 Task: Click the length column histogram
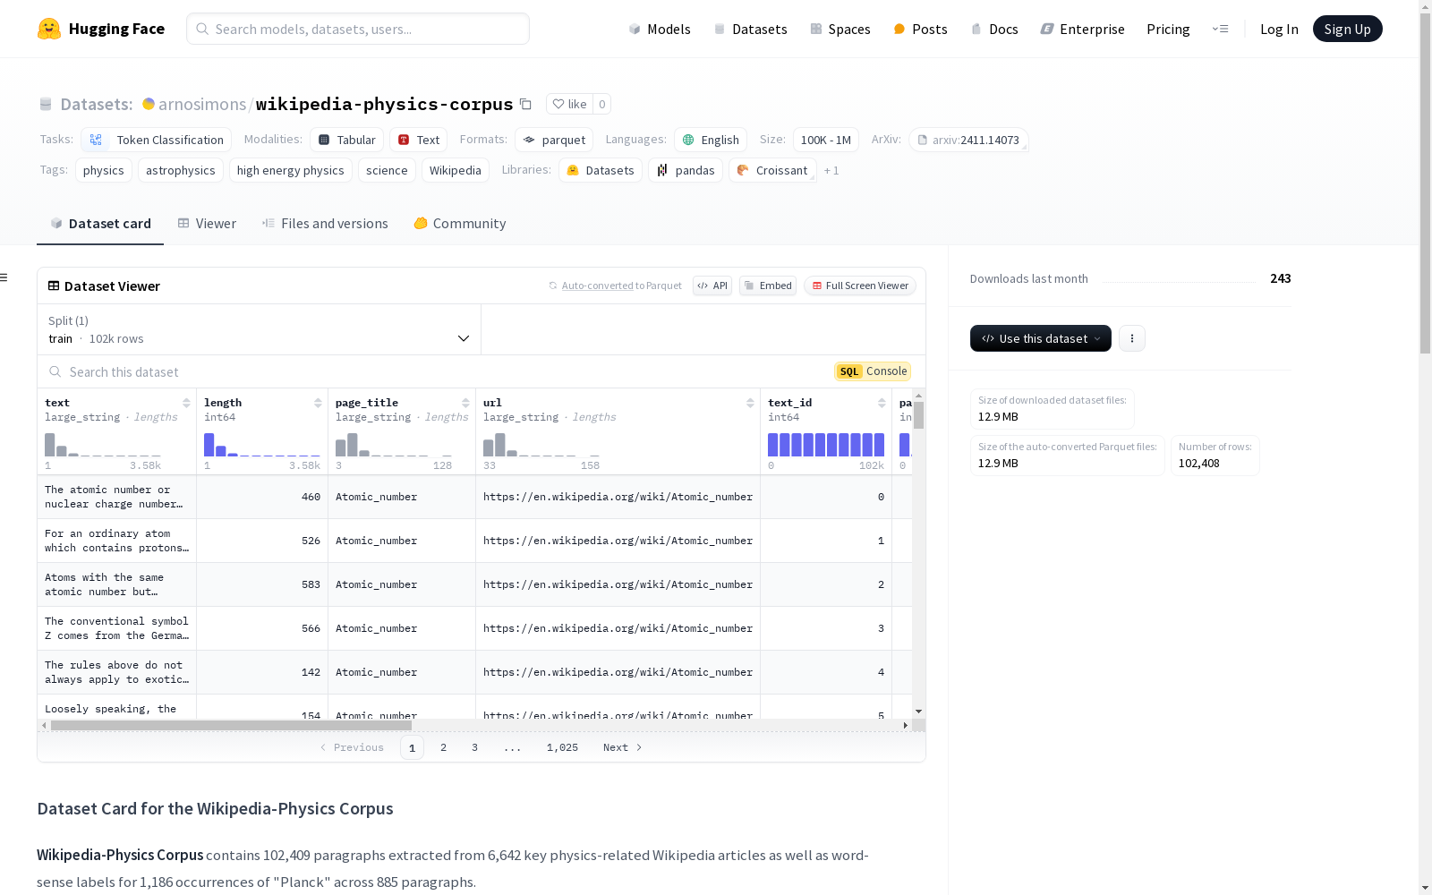[x=262, y=445]
